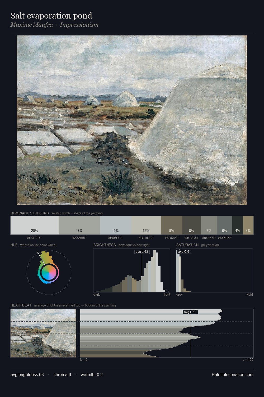Click the saturation histogram chart
Viewport: 264px width, 397px height.
click(x=215, y=270)
